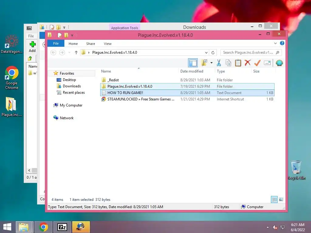Open Network in the navigation pane
Image resolution: width=311 pixels, height=233 pixels.
click(x=67, y=118)
